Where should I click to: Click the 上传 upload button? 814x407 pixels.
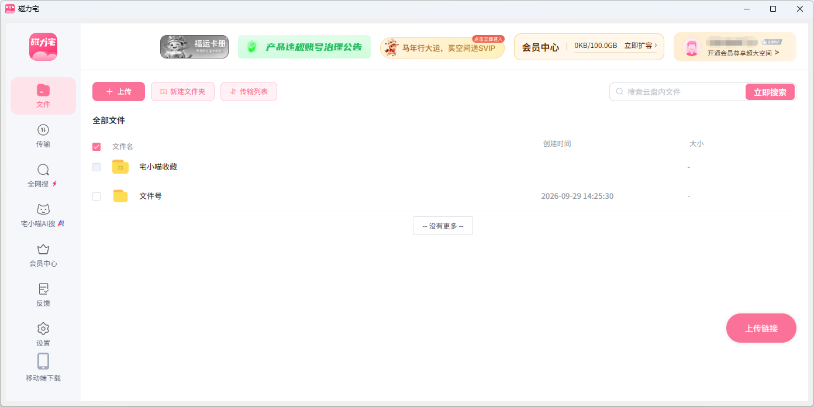[119, 92]
